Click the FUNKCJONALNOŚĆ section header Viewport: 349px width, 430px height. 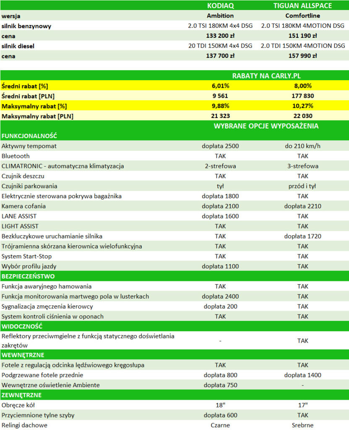coord(29,136)
